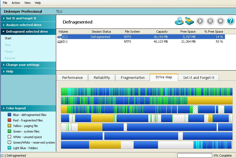Click the red fragmented files legend swatch
The height and width of the screenshot is (158, 236).
point(10,120)
